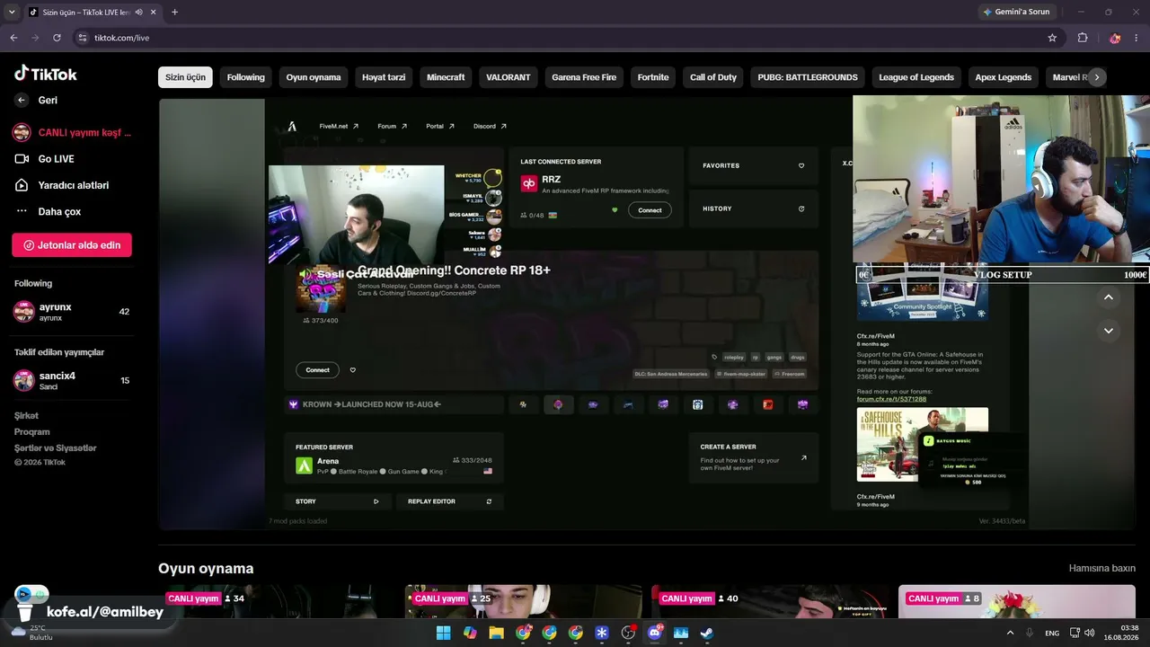Viewport: 1150px width, 647px height.
Task: Click the Hamısına baxın link
Action: 1102,569
